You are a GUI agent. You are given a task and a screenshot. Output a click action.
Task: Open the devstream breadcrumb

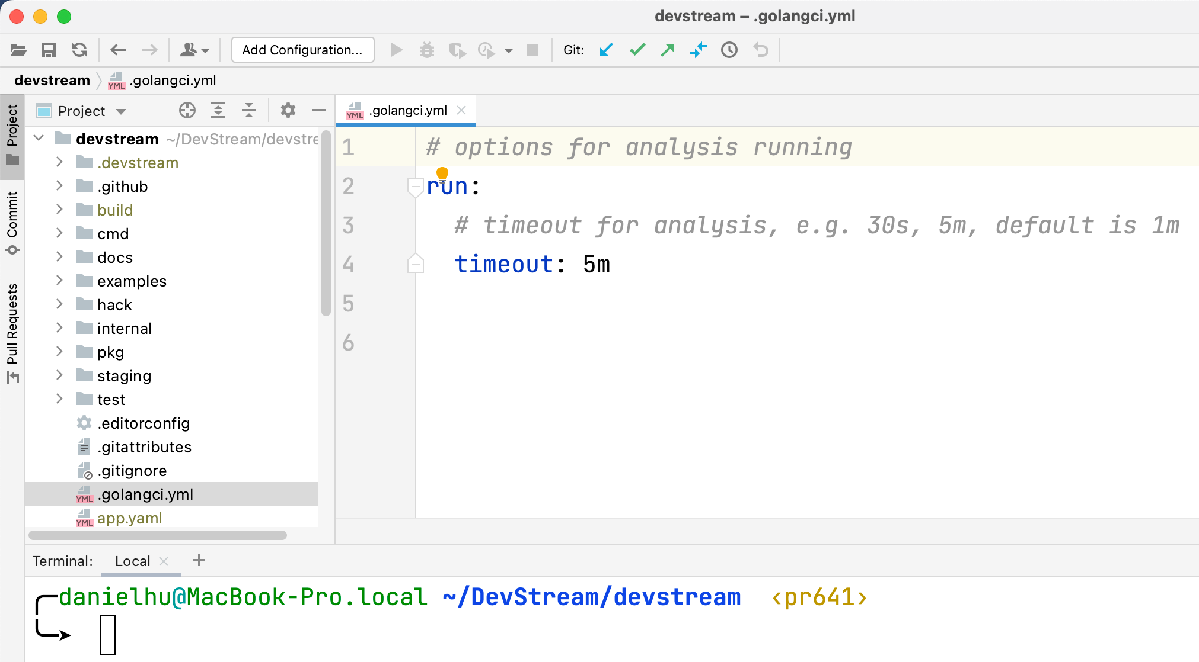coord(52,80)
